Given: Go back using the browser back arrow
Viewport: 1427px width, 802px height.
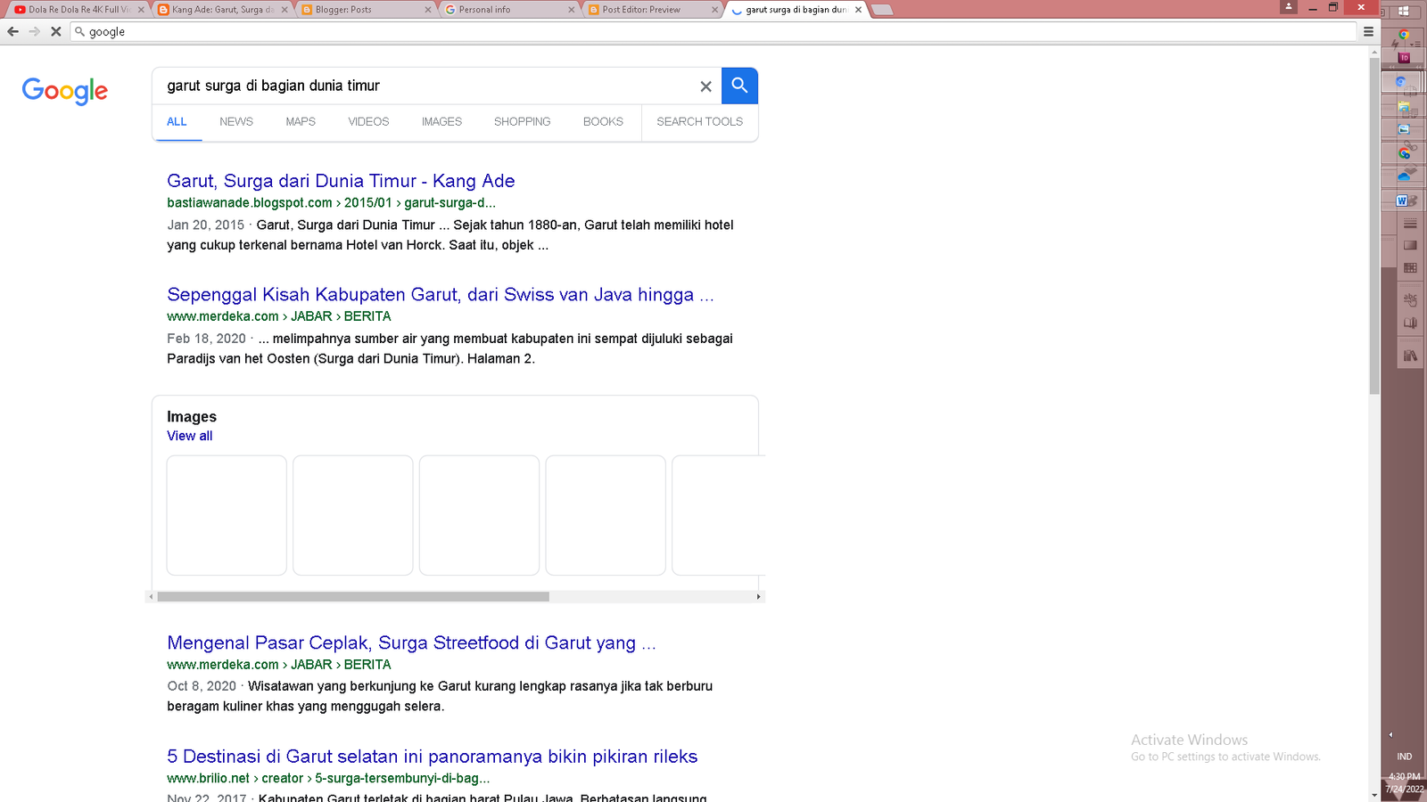Looking at the screenshot, I should (12, 31).
